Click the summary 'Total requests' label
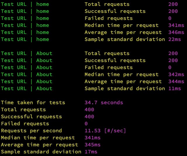The width and height of the screenshot is (187, 156). (23, 110)
